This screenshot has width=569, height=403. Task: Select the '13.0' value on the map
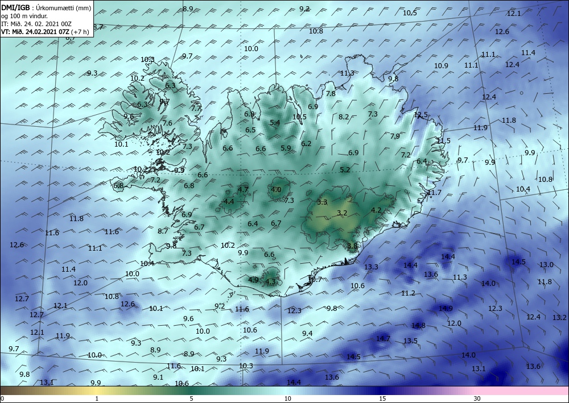pos(546,264)
